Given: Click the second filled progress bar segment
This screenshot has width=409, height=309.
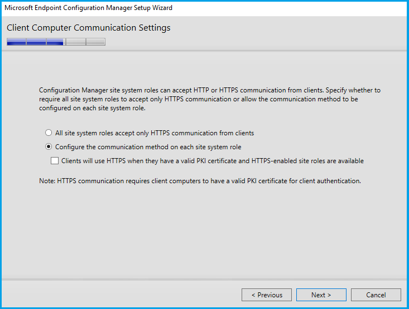Looking at the screenshot, I should click(36, 42).
